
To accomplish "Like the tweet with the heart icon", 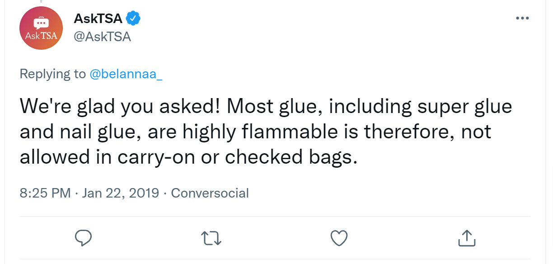I will point(339,238).
